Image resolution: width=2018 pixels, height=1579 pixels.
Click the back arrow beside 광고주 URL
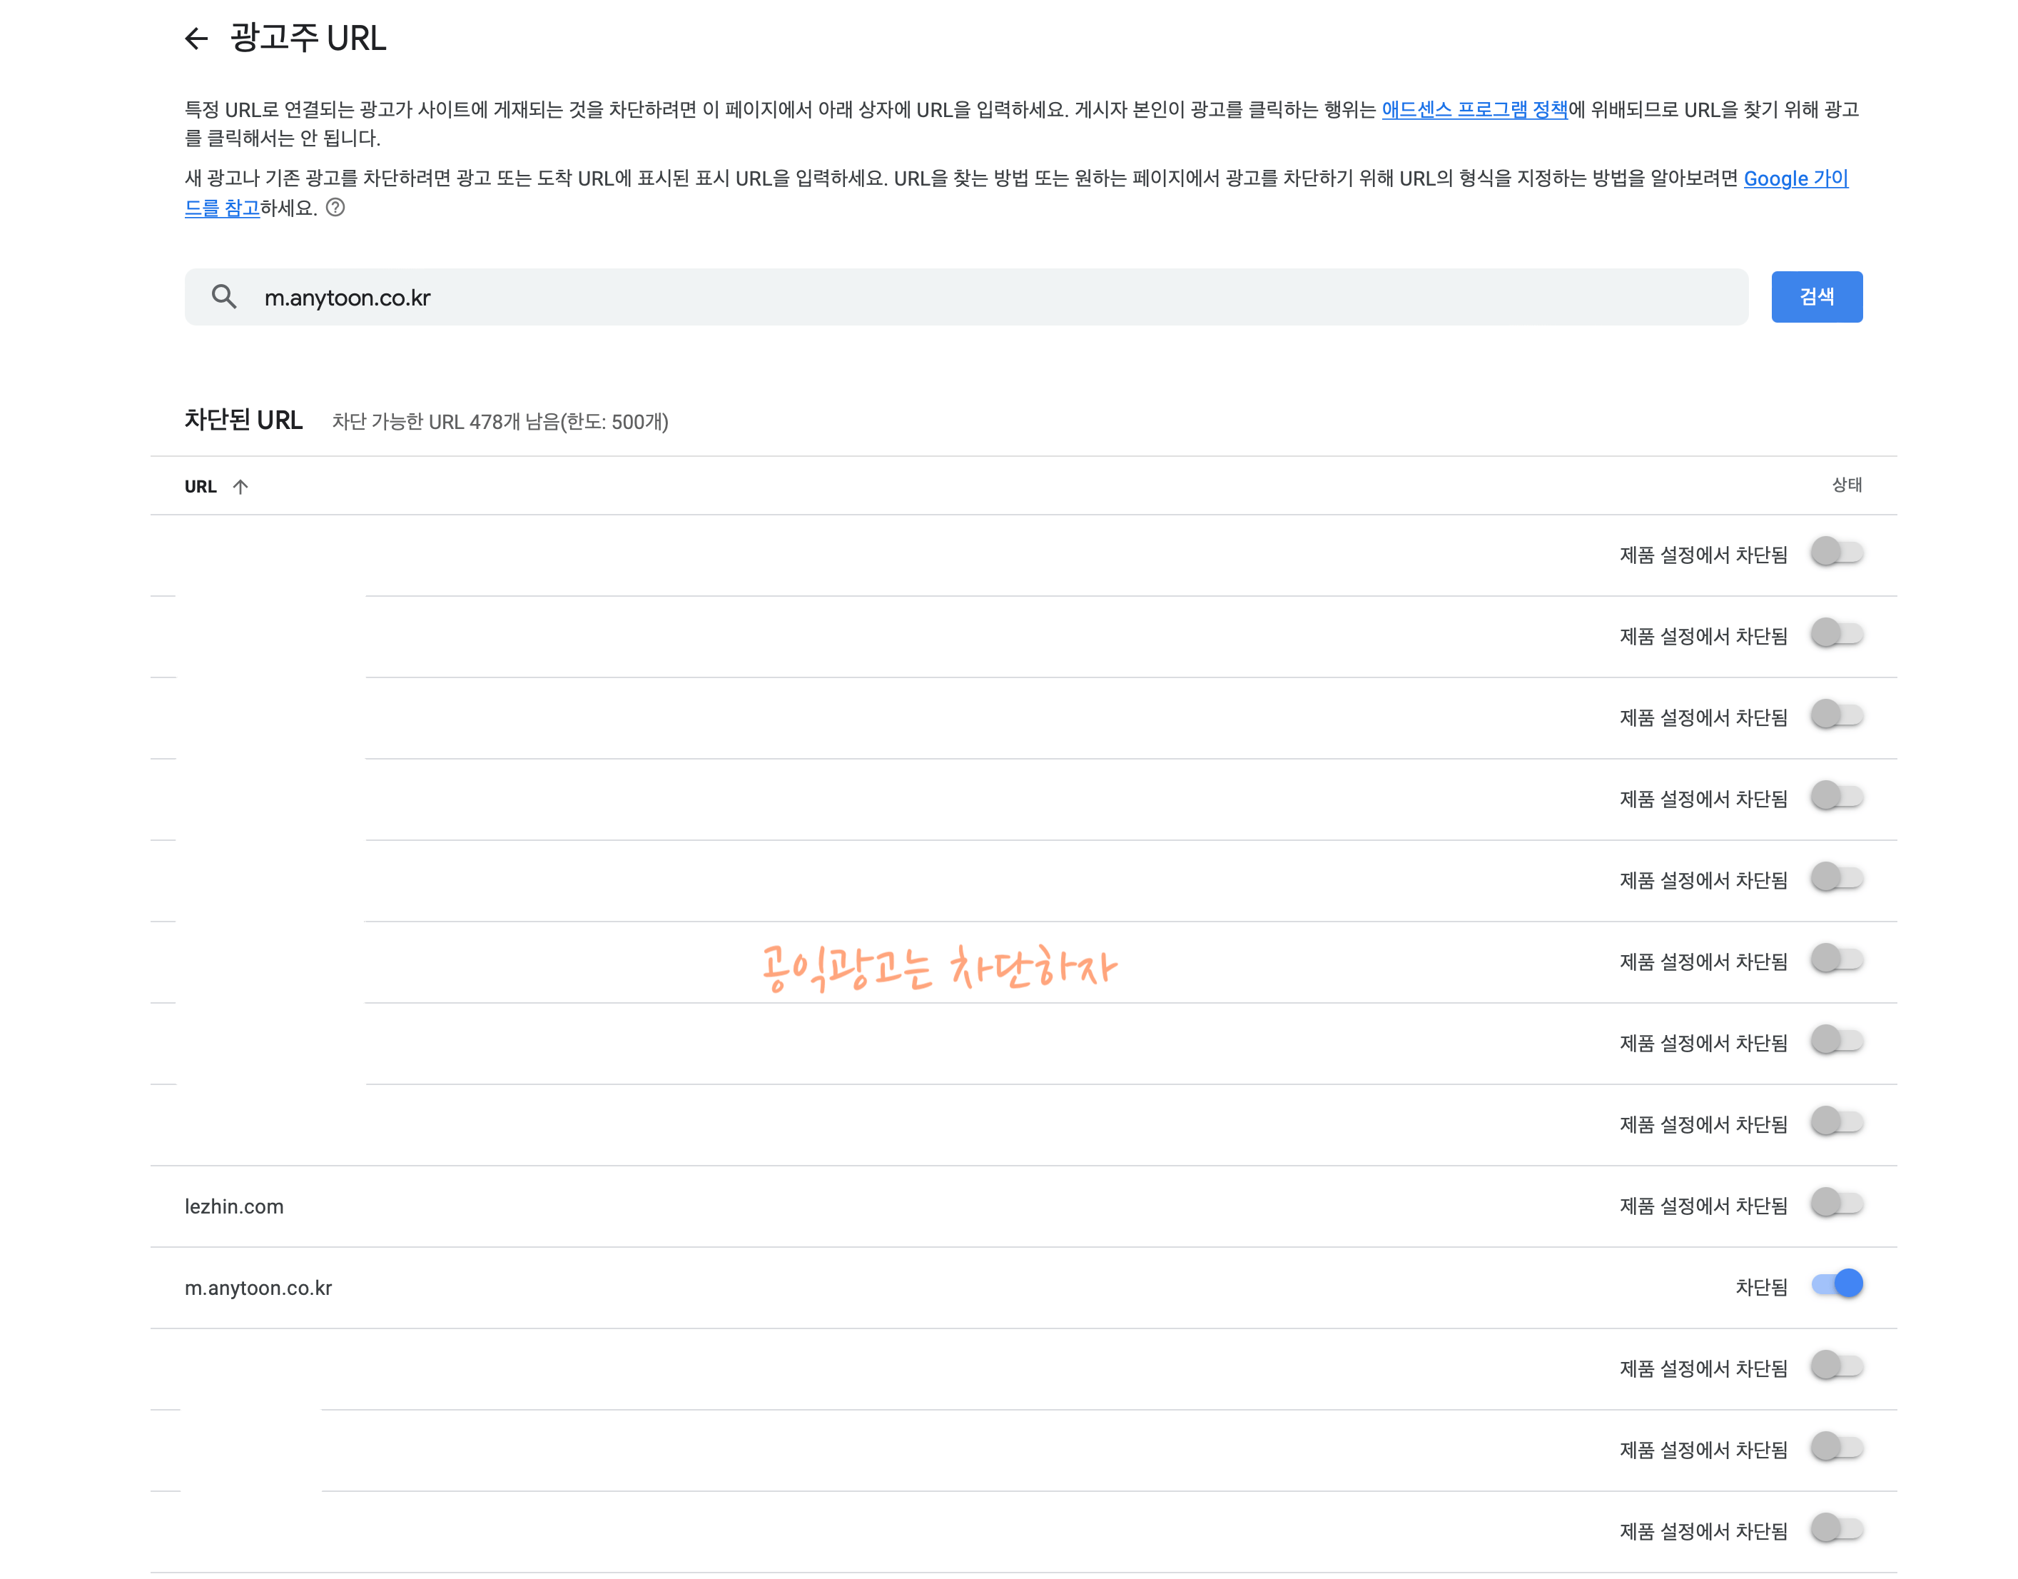point(196,39)
